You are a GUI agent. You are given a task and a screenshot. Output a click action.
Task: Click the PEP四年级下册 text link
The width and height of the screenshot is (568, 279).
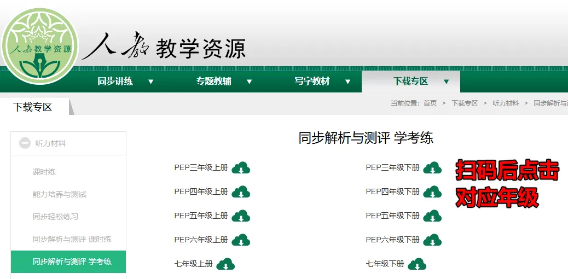click(x=393, y=191)
